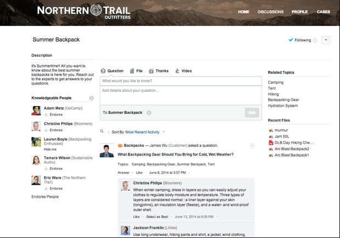
Task: Click Eric Ware's avatar
Action: pyautogui.click(x=36, y=180)
